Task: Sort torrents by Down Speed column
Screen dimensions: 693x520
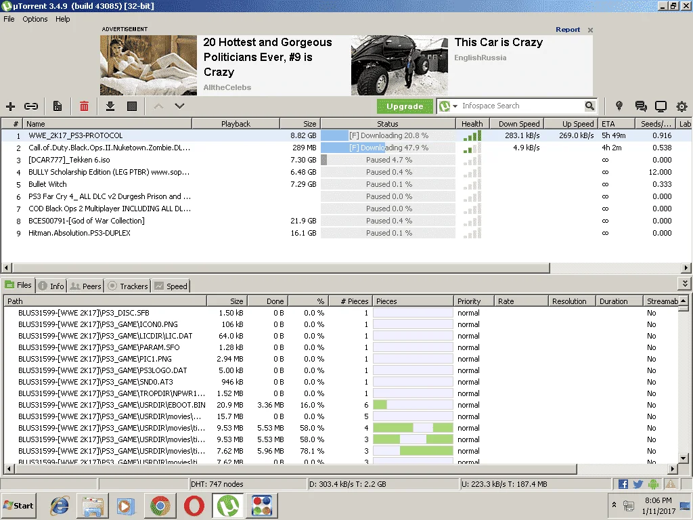Action: (x=516, y=124)
